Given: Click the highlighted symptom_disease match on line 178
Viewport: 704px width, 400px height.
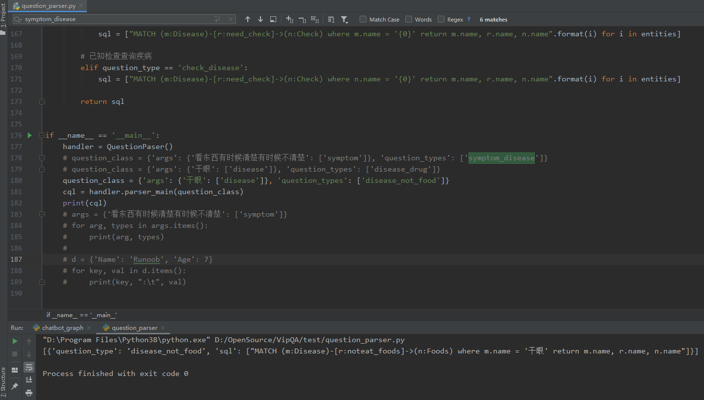Looking at the screenshot, I should pyautogui.click(x=501, y=158).
